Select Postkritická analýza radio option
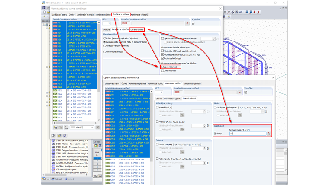 (x=105, y=52)
